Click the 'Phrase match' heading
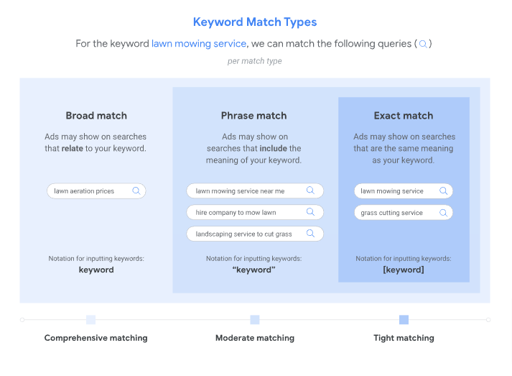This screenshot has width=512, height=376. click(x=253, y=116)
